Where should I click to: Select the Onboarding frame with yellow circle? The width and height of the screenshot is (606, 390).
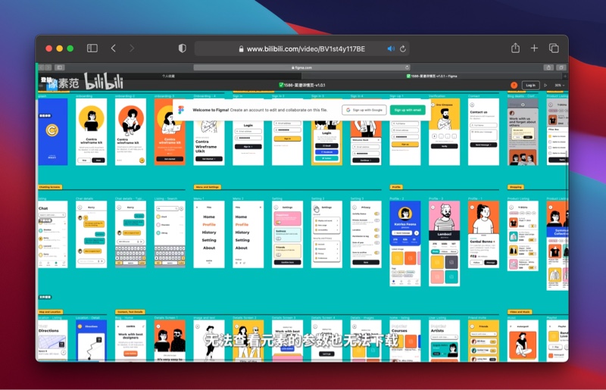pyautogui.click(x=91, y=132)
